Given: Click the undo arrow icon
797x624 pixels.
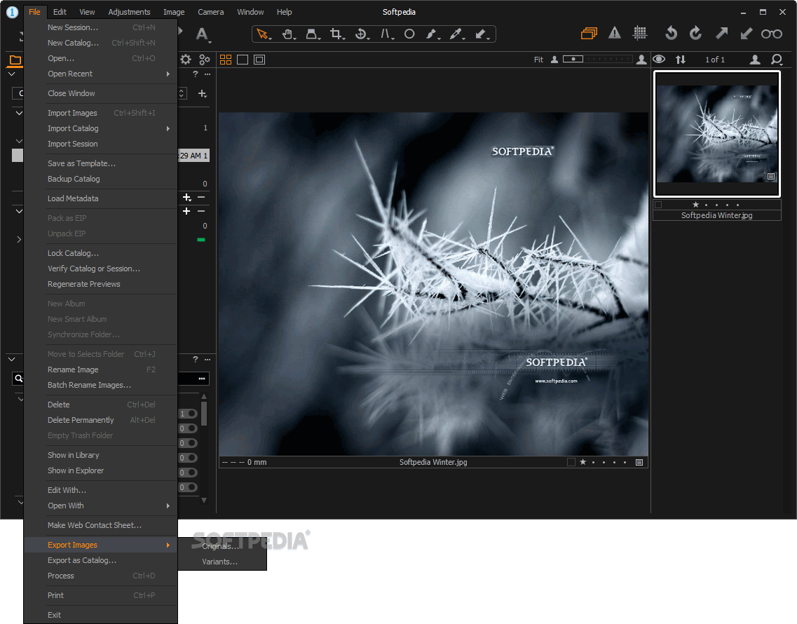Looking at the screenshot, I should (x=671, y=34).
